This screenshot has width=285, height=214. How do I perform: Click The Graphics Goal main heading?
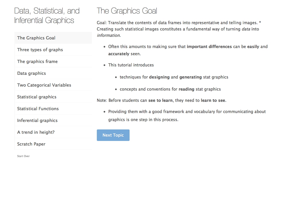[x=127, y=11]
